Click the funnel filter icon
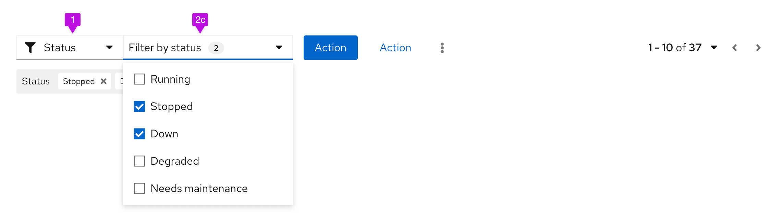782x218 pixels. pyautogui.click(x=30, y=47)
